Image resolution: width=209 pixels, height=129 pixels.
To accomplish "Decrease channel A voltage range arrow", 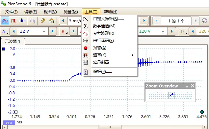I will click(14, 32).
